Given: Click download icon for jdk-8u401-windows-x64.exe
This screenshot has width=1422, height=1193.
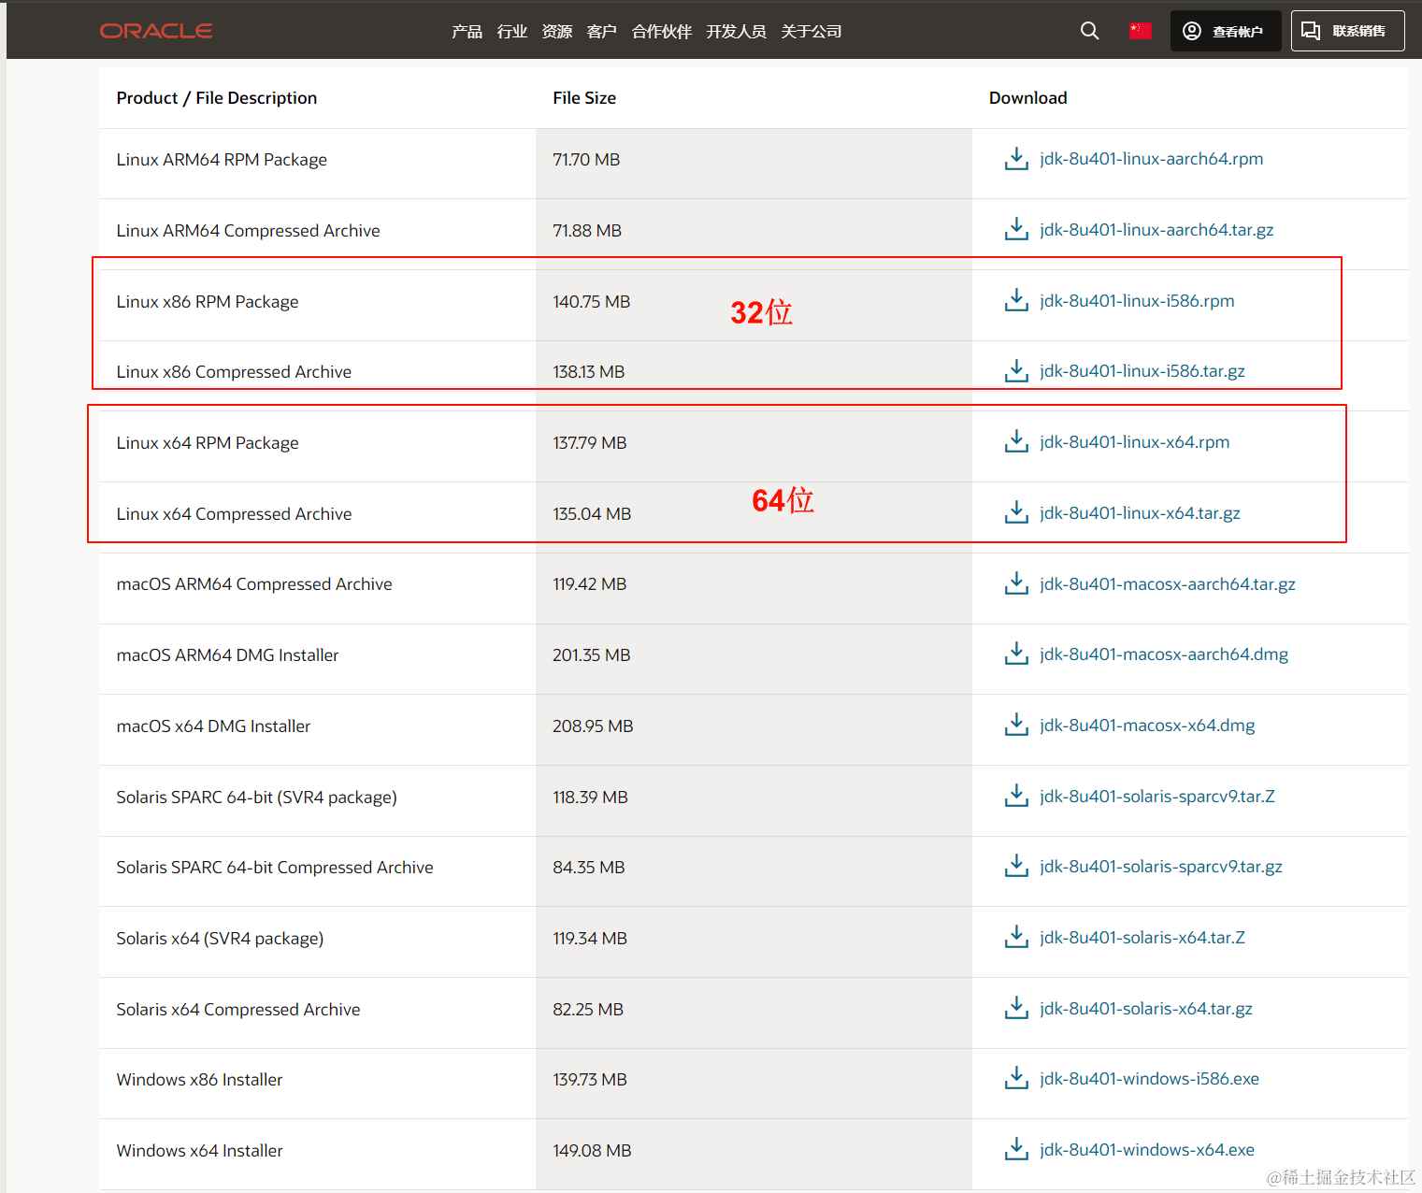Looking at the screenshot, I should pos(1016,1149).
